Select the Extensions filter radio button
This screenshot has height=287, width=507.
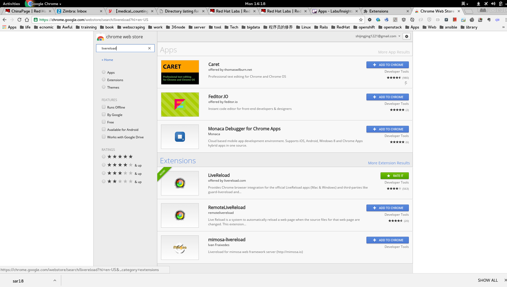coord(104,80)
